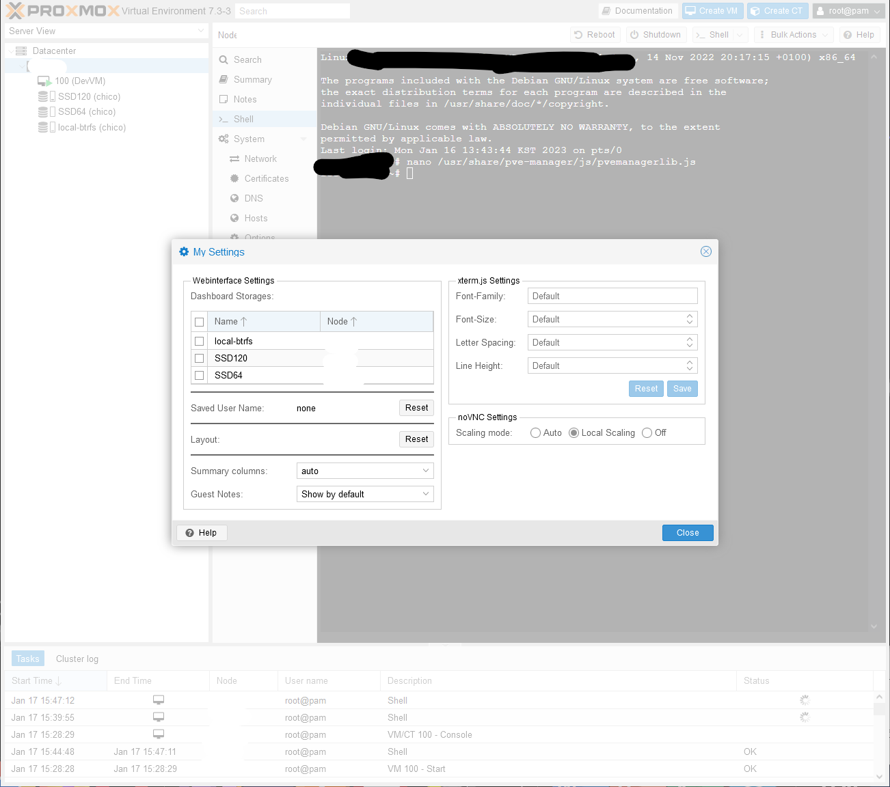Click the Font-Family input field
The width and height of the screenshot is (890, 787).
pos(612,296)
